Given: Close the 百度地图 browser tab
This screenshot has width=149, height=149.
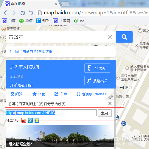Looking at the screenshot, I should pos(56,4).
